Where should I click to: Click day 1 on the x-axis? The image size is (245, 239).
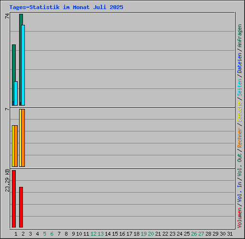pos(16,234)
